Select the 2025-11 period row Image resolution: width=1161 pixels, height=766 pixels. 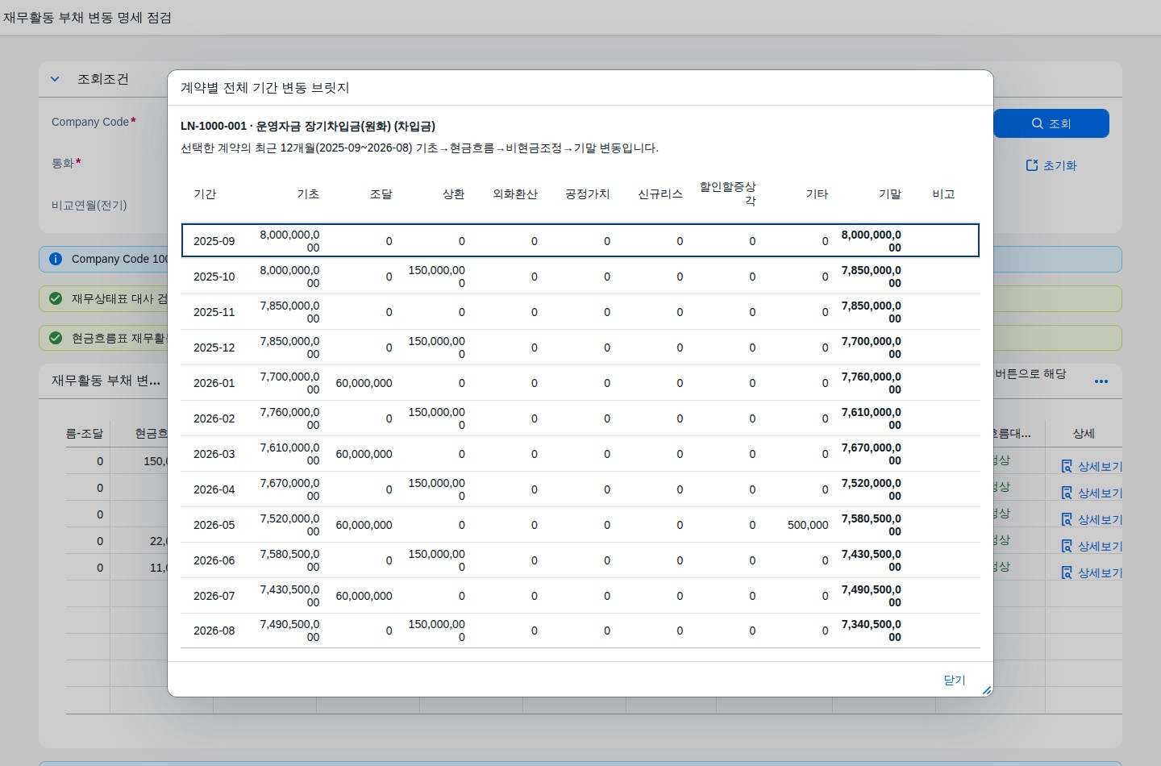(580, 312)
